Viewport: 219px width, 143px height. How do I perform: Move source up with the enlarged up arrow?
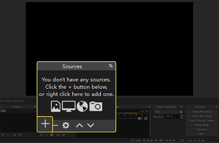coord(79,125)
